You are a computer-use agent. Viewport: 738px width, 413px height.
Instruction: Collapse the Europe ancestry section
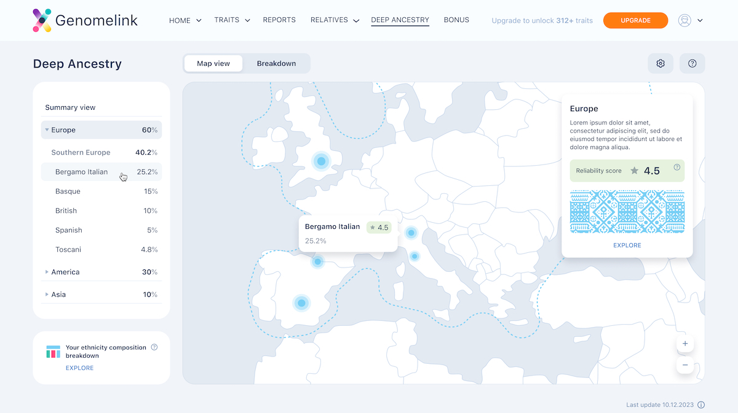click(x=47, y=129)
